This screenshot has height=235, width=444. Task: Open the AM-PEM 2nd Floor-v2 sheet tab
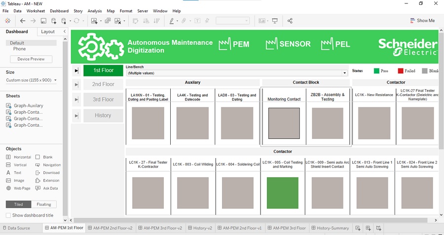(110, 228)
